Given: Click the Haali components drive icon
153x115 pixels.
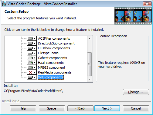Looking at the screenshot, I should tap(30, 63).
